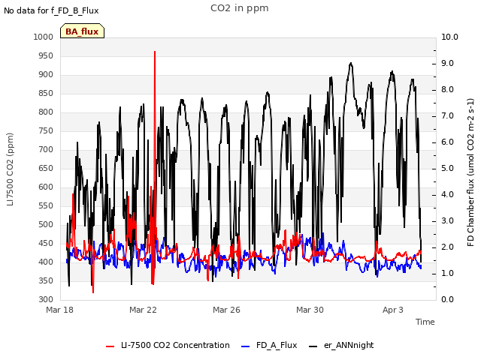Click the 'Mar 26' x-axis label

click(226, 310)
